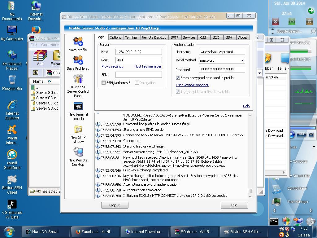This screenshot has width=317, height=238.
Task: Open the Initial method dropdown
Action: (242, 60)
